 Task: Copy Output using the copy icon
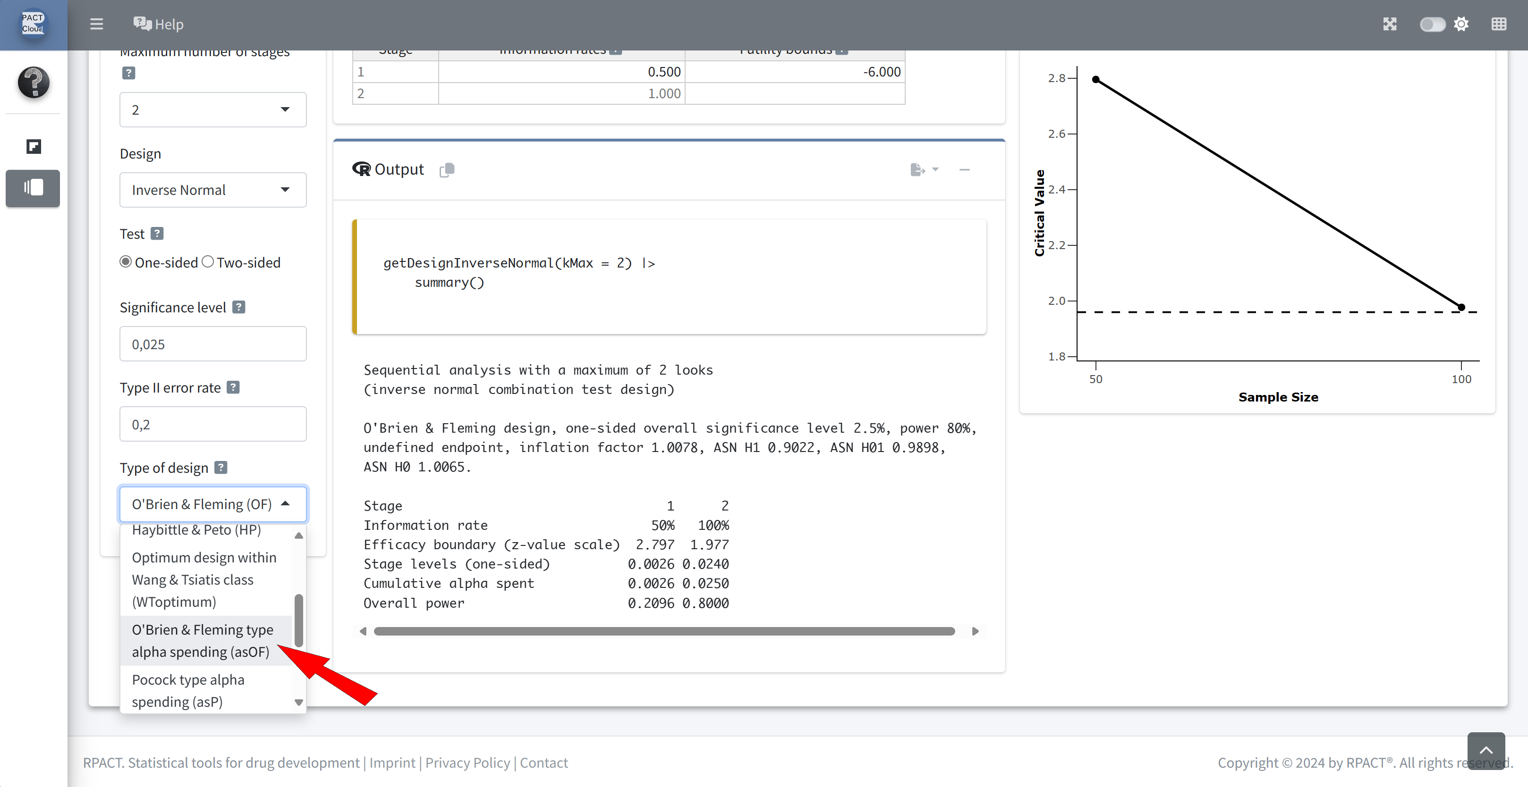pos(447,170)
